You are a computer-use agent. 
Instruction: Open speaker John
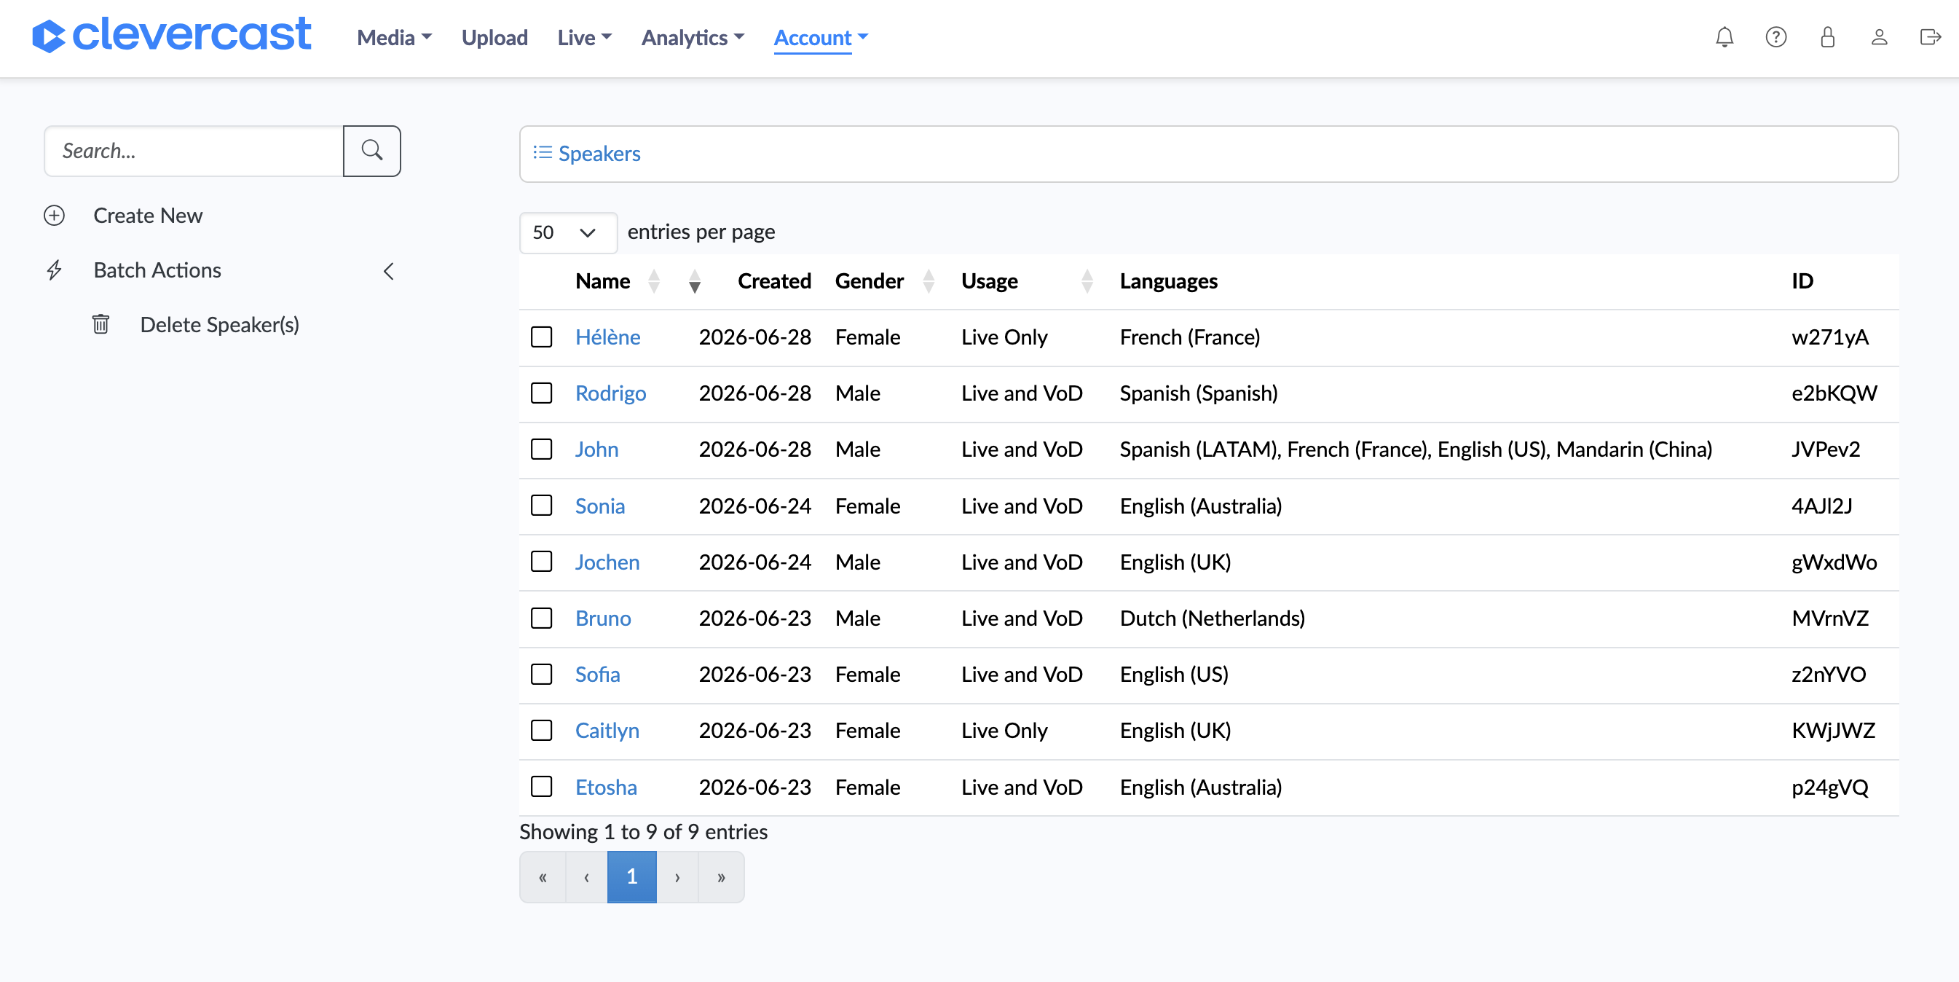tap(596, 449)
